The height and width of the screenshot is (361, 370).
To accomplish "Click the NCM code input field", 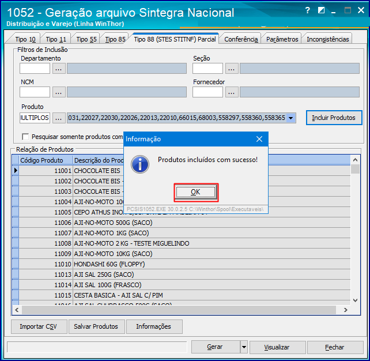I will tap(35, 92).
